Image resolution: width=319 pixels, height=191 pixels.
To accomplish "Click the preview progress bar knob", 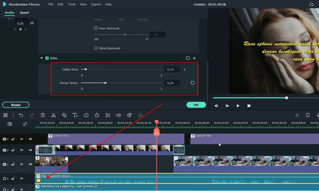I will coord(286,98).
